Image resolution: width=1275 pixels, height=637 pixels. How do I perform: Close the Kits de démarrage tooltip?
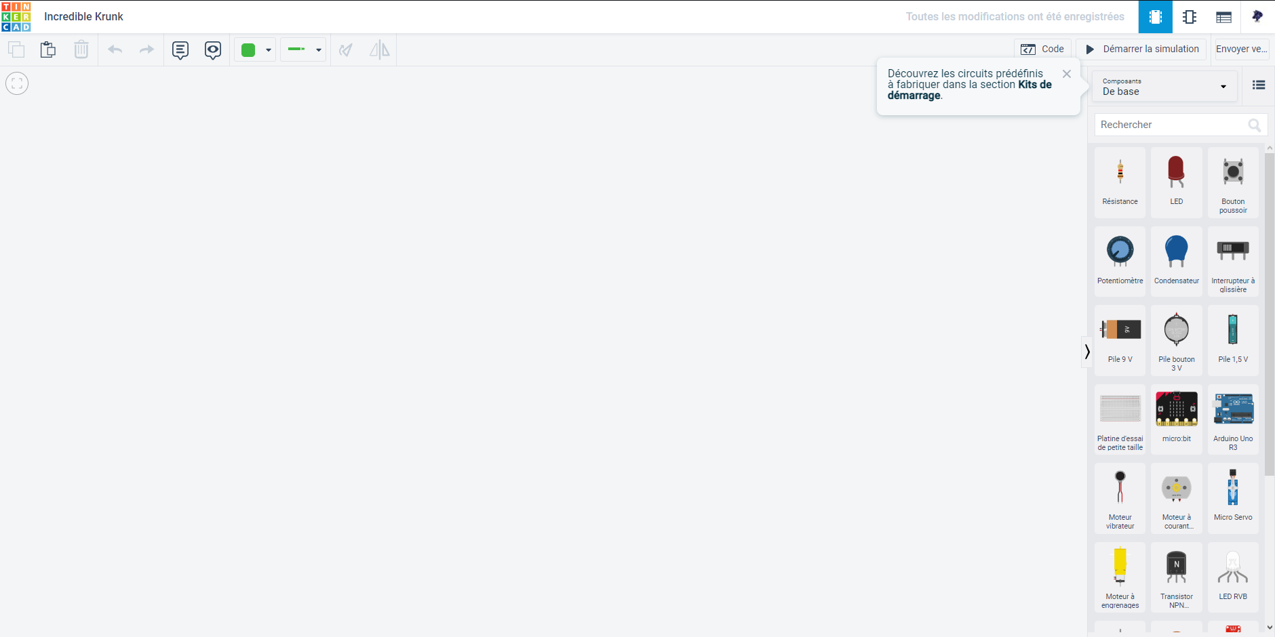point(1067,74)
